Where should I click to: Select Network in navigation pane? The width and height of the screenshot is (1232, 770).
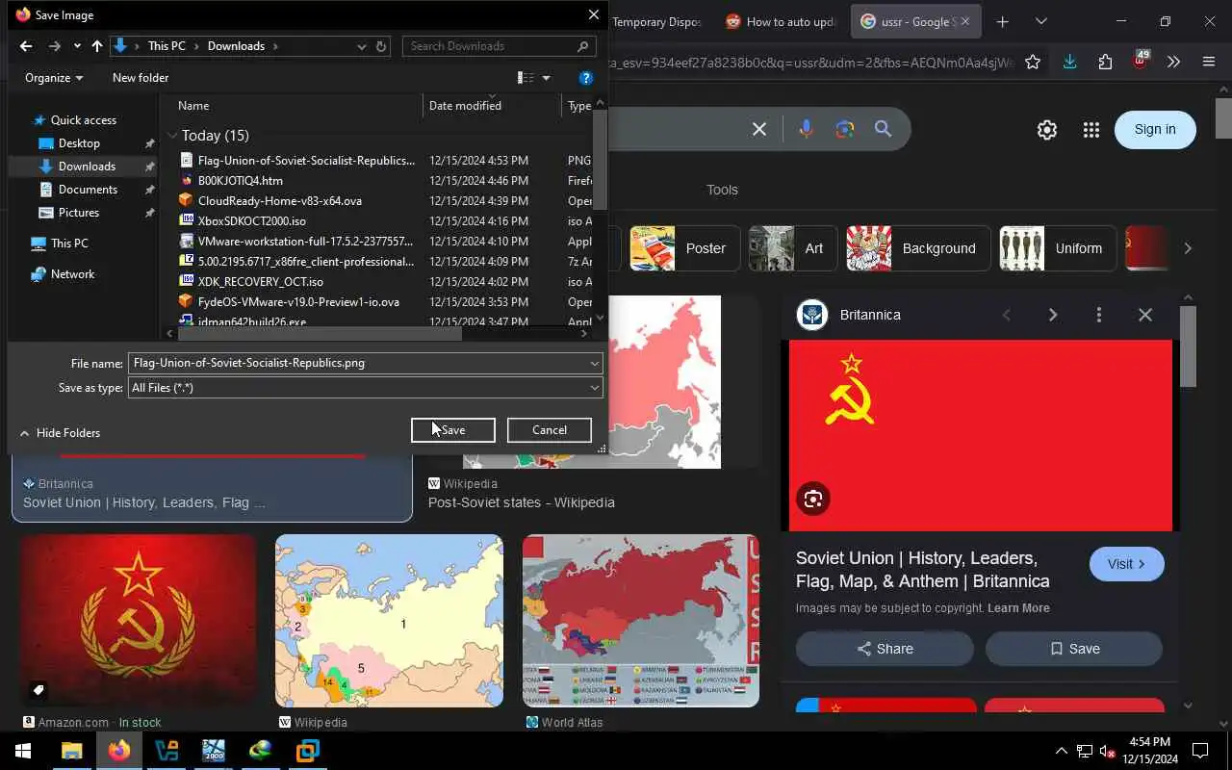coord(72,274)
